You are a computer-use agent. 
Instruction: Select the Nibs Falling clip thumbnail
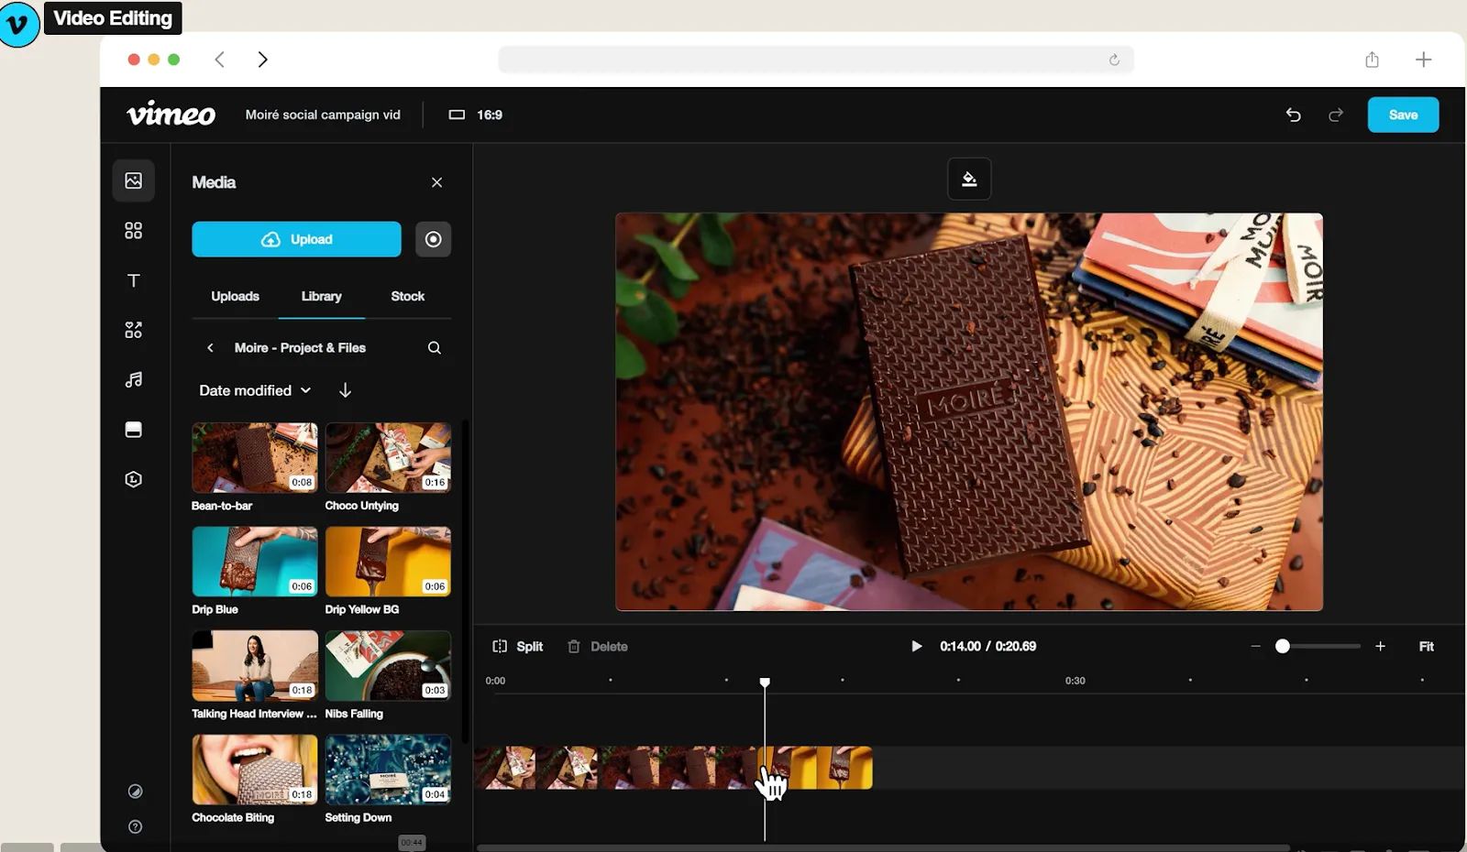tap(388, 666)
